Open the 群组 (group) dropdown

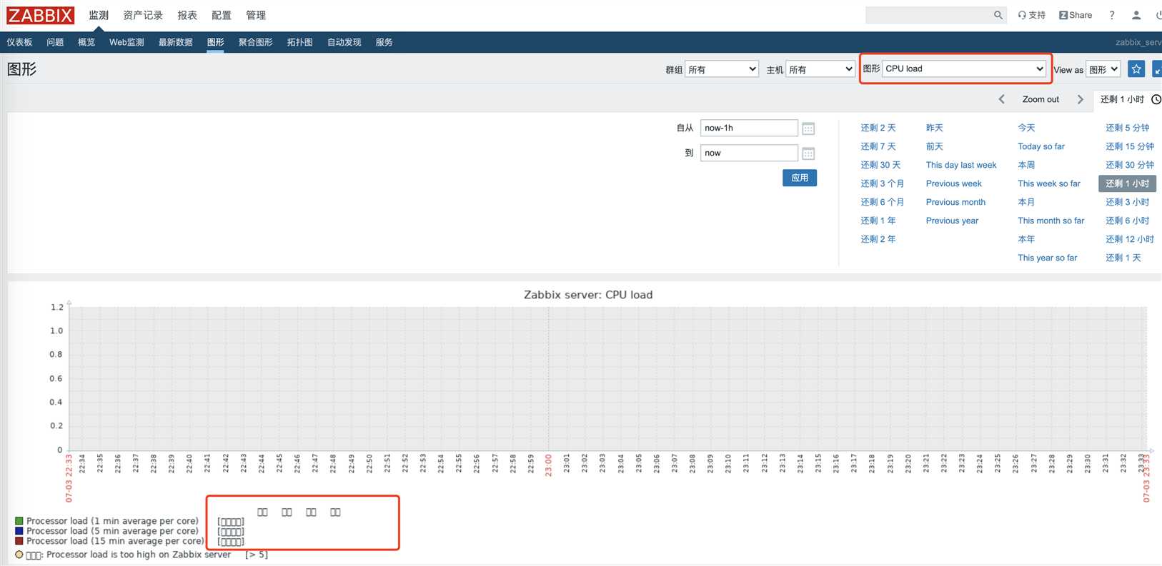722,69
